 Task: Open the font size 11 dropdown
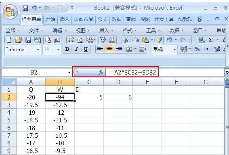58,50
